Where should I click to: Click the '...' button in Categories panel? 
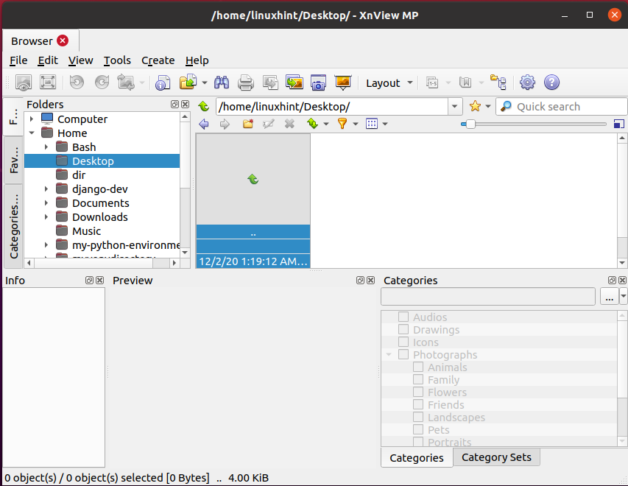point(608,297)
